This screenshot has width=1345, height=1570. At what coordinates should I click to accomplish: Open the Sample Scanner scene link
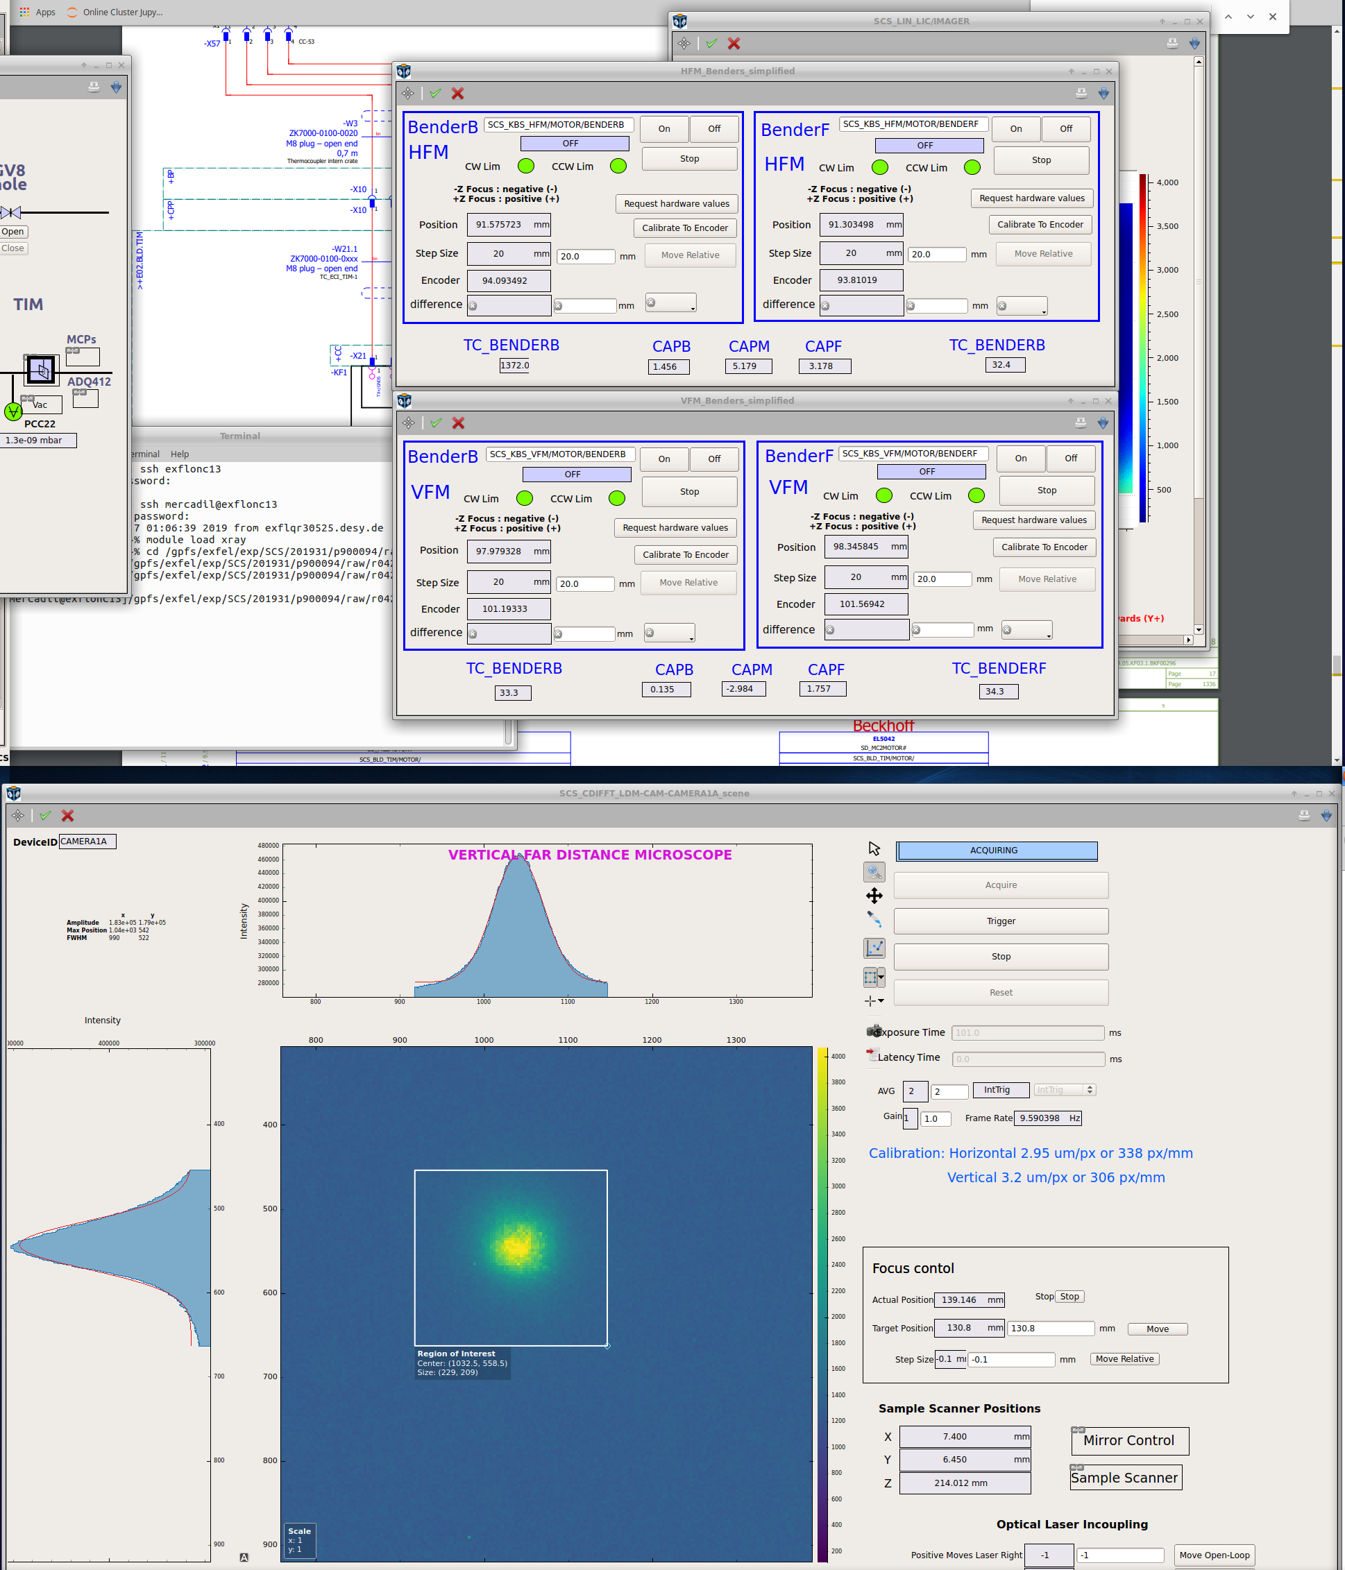1125,1478
